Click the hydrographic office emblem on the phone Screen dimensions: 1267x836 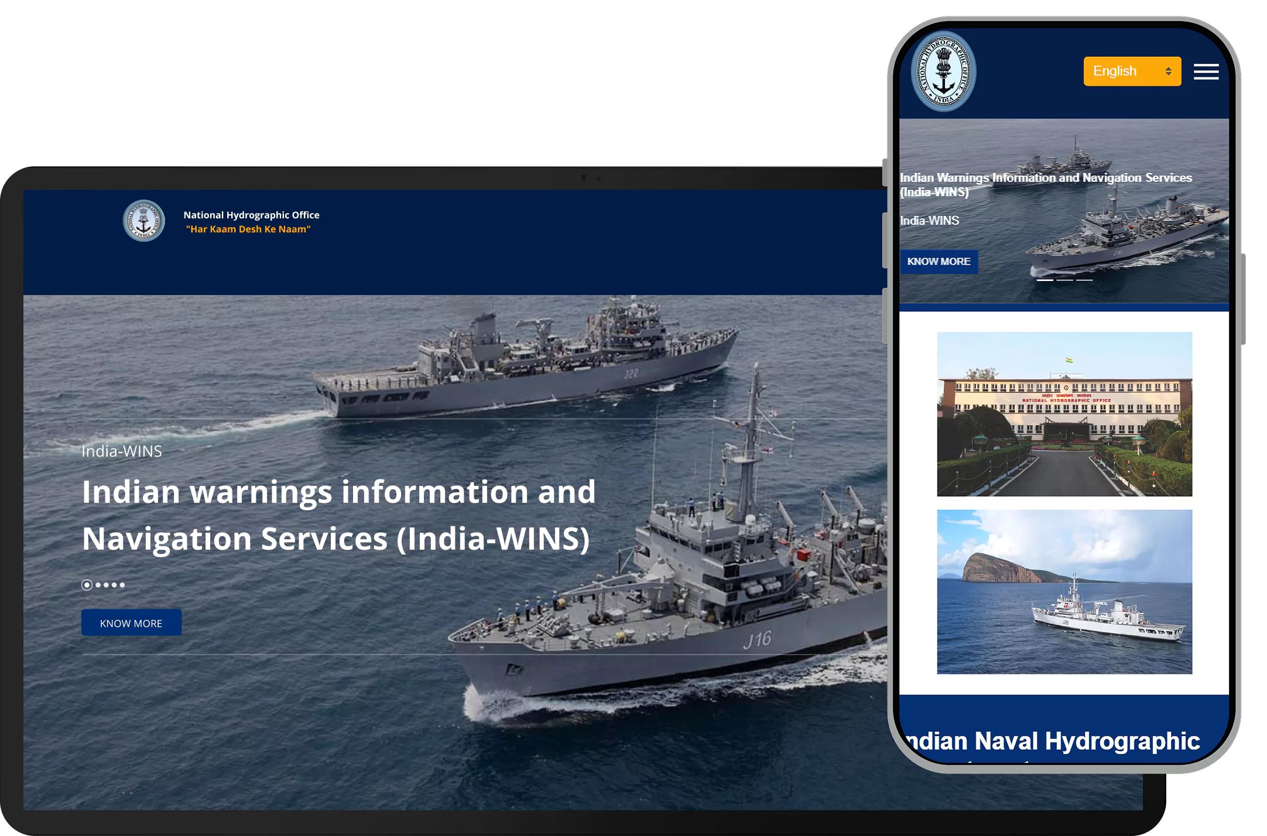point(943,71)
